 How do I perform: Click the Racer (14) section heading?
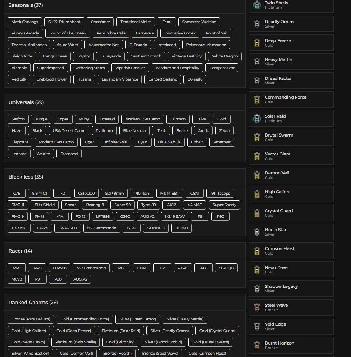tap(20, 251)
